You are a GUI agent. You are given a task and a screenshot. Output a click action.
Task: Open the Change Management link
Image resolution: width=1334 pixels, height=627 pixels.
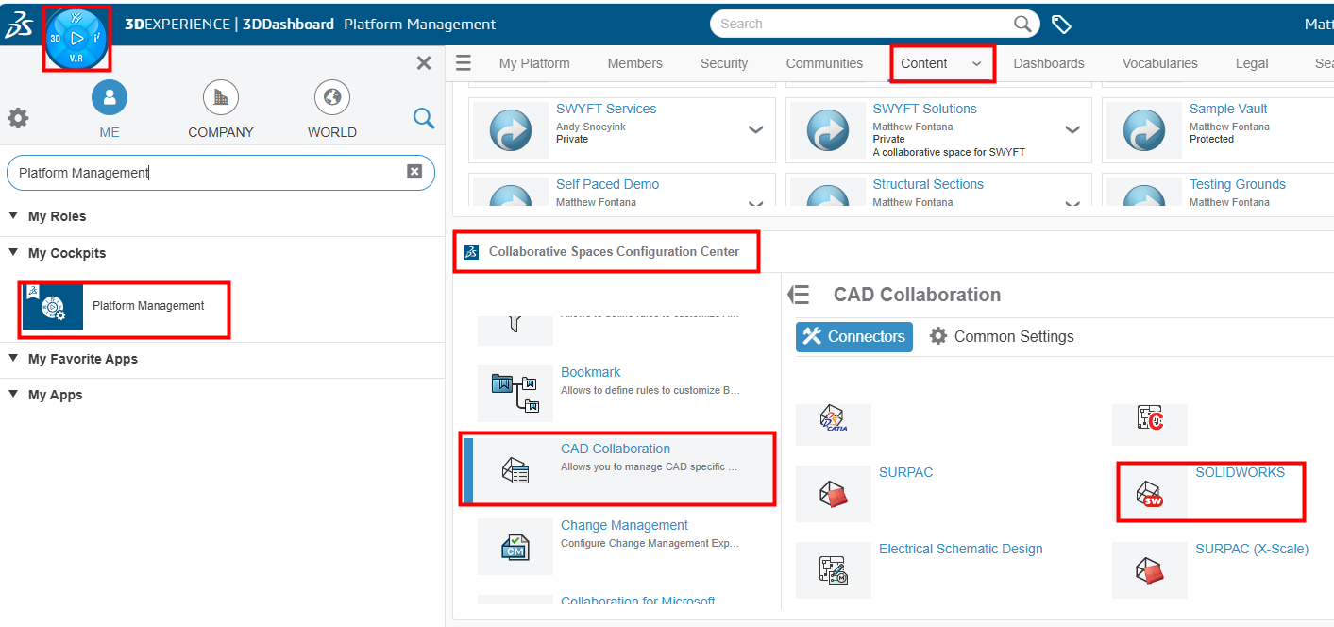pos(624,525)
